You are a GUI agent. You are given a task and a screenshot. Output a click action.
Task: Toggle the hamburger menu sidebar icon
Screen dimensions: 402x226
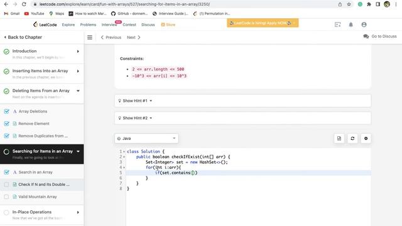[x=90, y=38]
